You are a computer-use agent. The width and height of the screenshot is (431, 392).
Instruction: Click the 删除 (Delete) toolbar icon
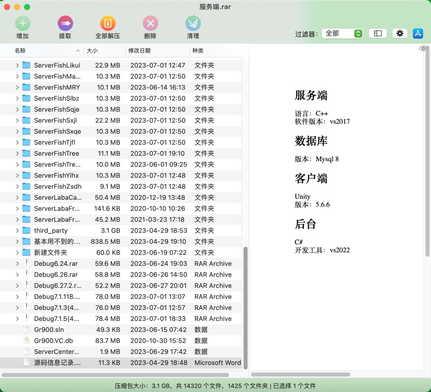click(x=150, y=23)
